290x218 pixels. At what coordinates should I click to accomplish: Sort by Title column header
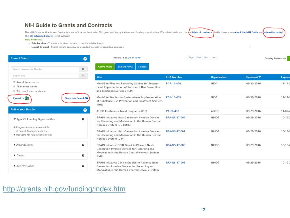(99, 77)
